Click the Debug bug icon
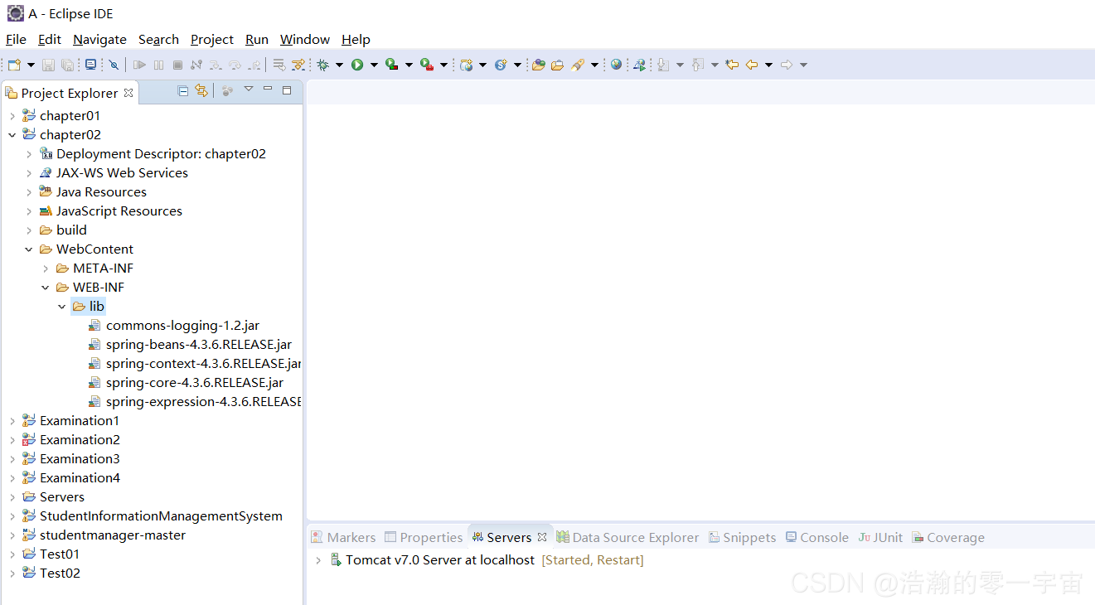Screen dimensions: 1095x605 pyautogui.click(x=322, y=65)
